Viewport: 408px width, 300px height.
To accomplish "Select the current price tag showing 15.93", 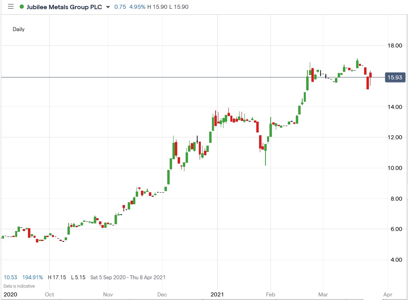I will pyautogui.click(x=395, y=77).
